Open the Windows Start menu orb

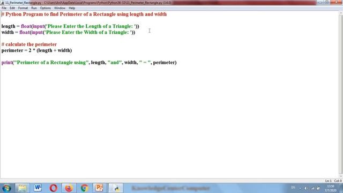click(x=7, y=188)
